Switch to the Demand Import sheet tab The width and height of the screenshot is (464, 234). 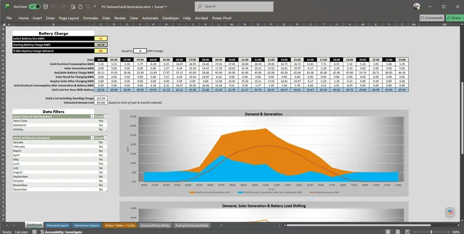pos(57,225)
